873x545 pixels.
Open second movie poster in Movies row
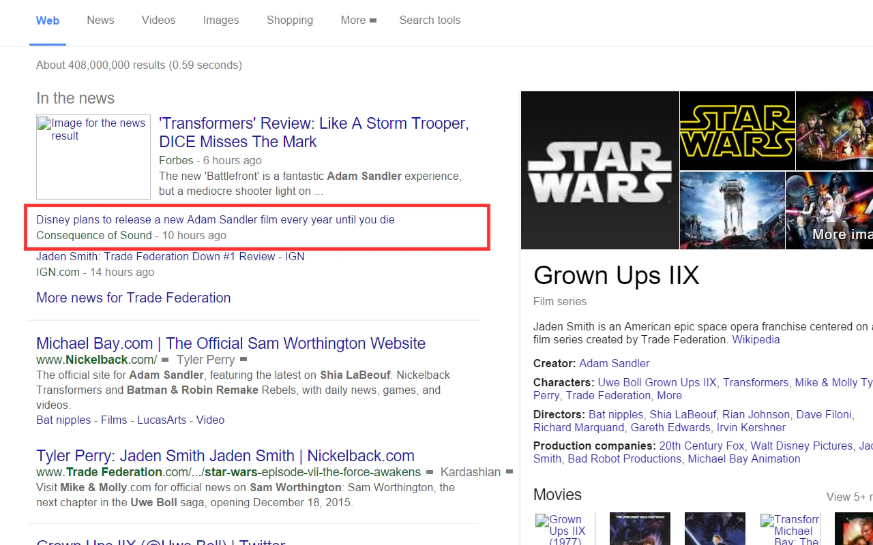pyautogui.click(x=640, y=529)
